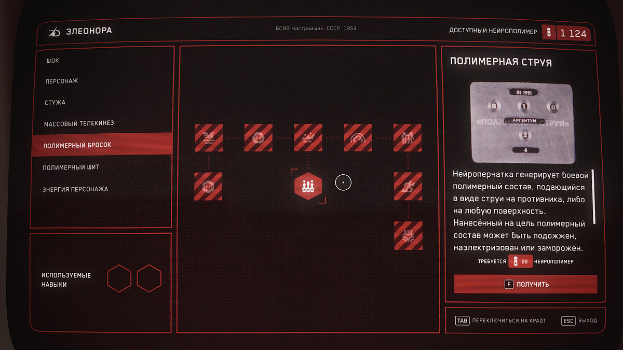Choose the locked arc-shaped skill in top row
This screenshot has height=350, width=623.
[358, 137]
